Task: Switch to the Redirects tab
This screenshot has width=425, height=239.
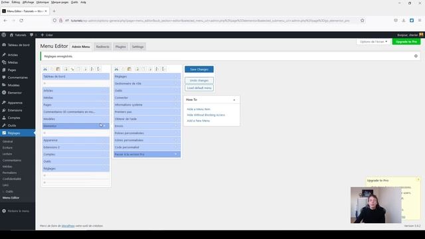Action: (x=103, y=46)
